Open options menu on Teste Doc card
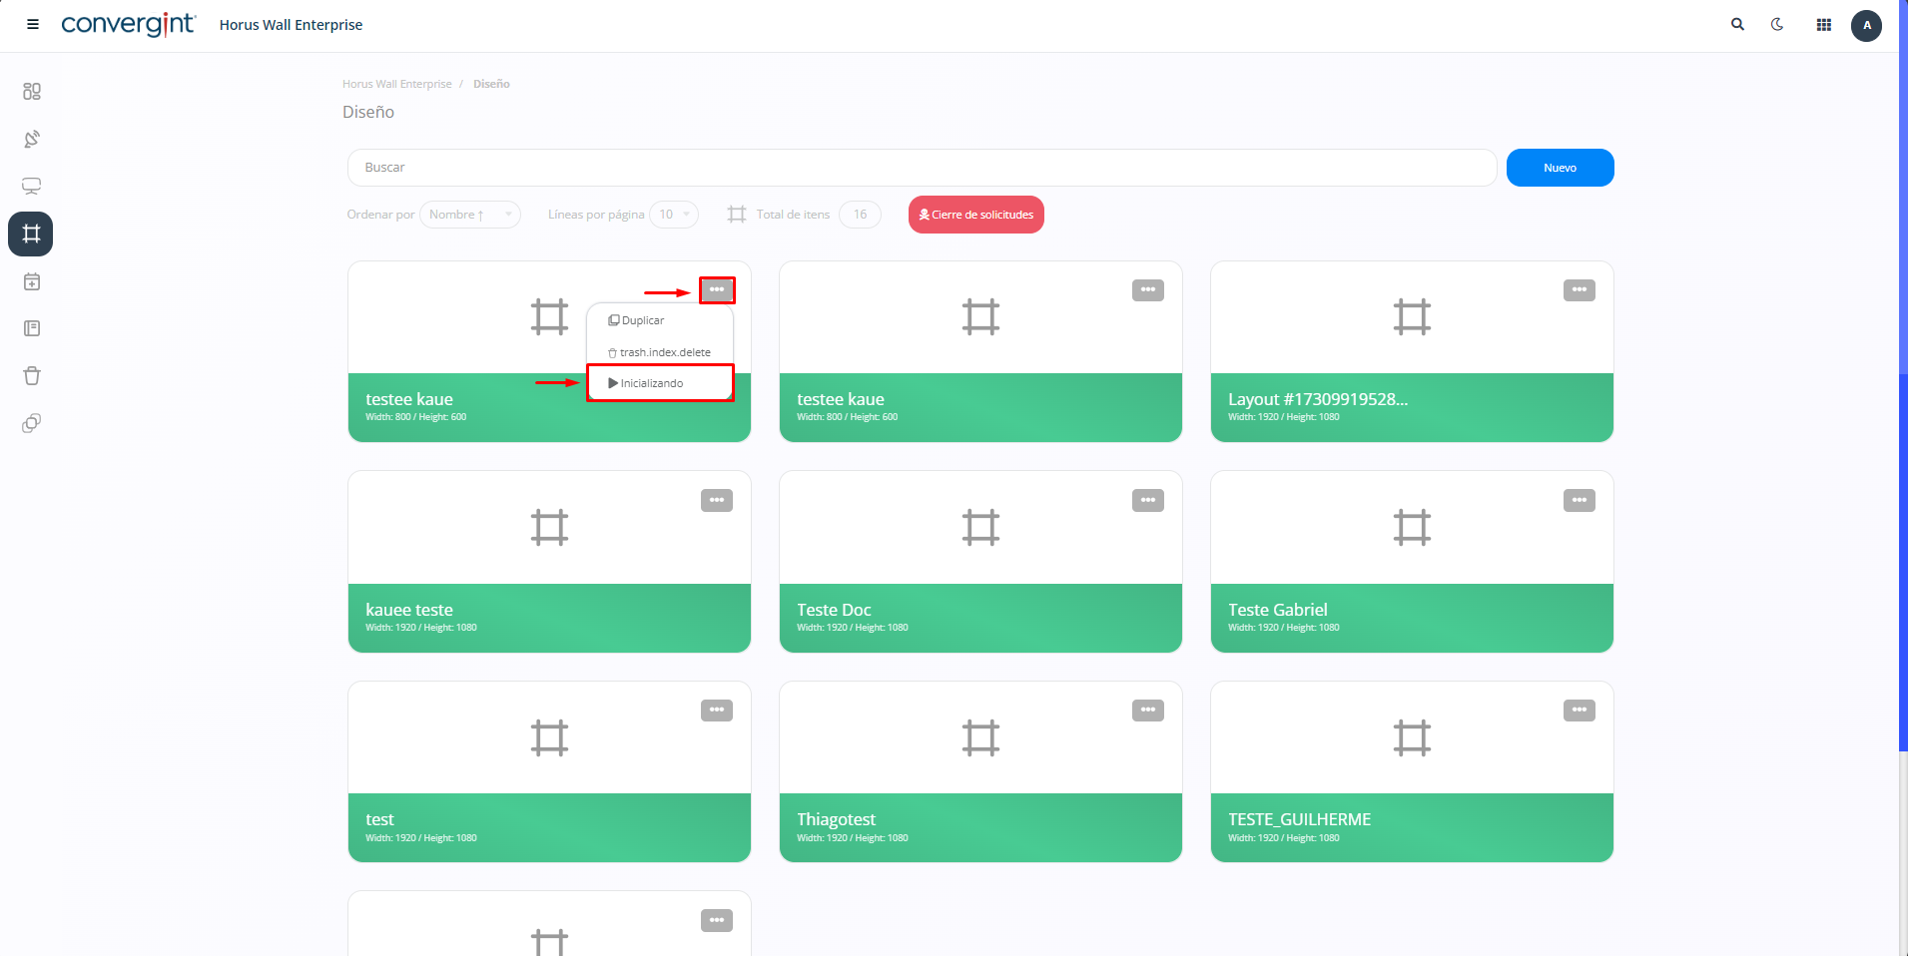 (1147, 500)
